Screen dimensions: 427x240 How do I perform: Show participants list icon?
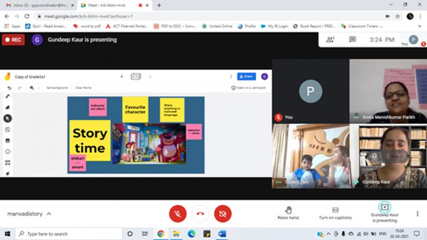point(330,40)
